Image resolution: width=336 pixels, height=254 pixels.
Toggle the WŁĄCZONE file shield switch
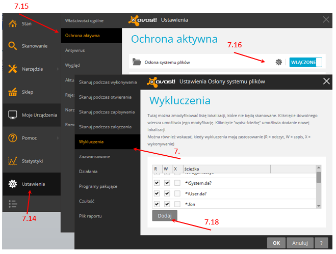305,62
